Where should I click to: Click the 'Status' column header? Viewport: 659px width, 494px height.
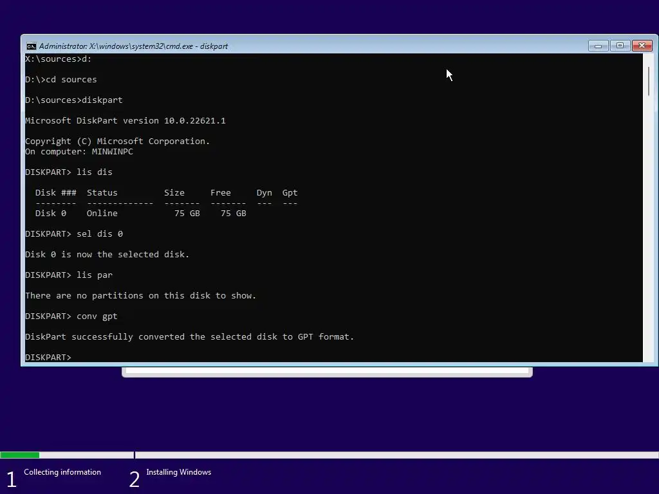[x=102, y=193]
